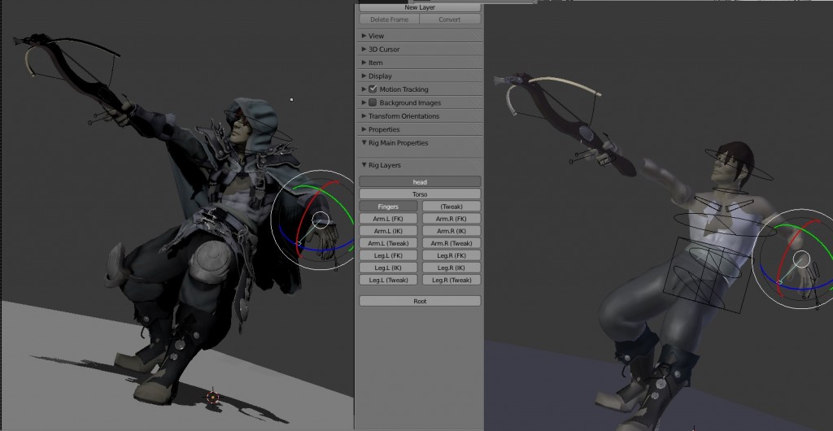Toggle the Arm.R (FK) layer
Viewport: 833px width, 431px height.
451,219
